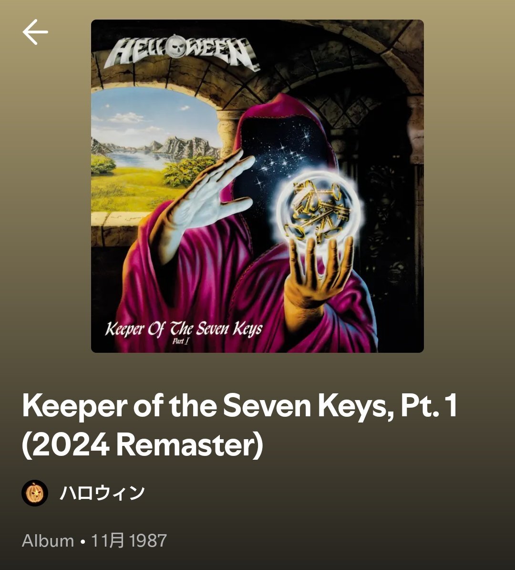Tap the 11月 1987 release date
The height and width of the screenshot is (570, 515).
click(129, 540)
